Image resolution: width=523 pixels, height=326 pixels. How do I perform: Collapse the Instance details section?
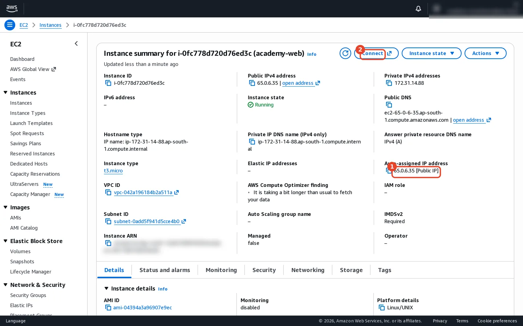tap(106, 288)
